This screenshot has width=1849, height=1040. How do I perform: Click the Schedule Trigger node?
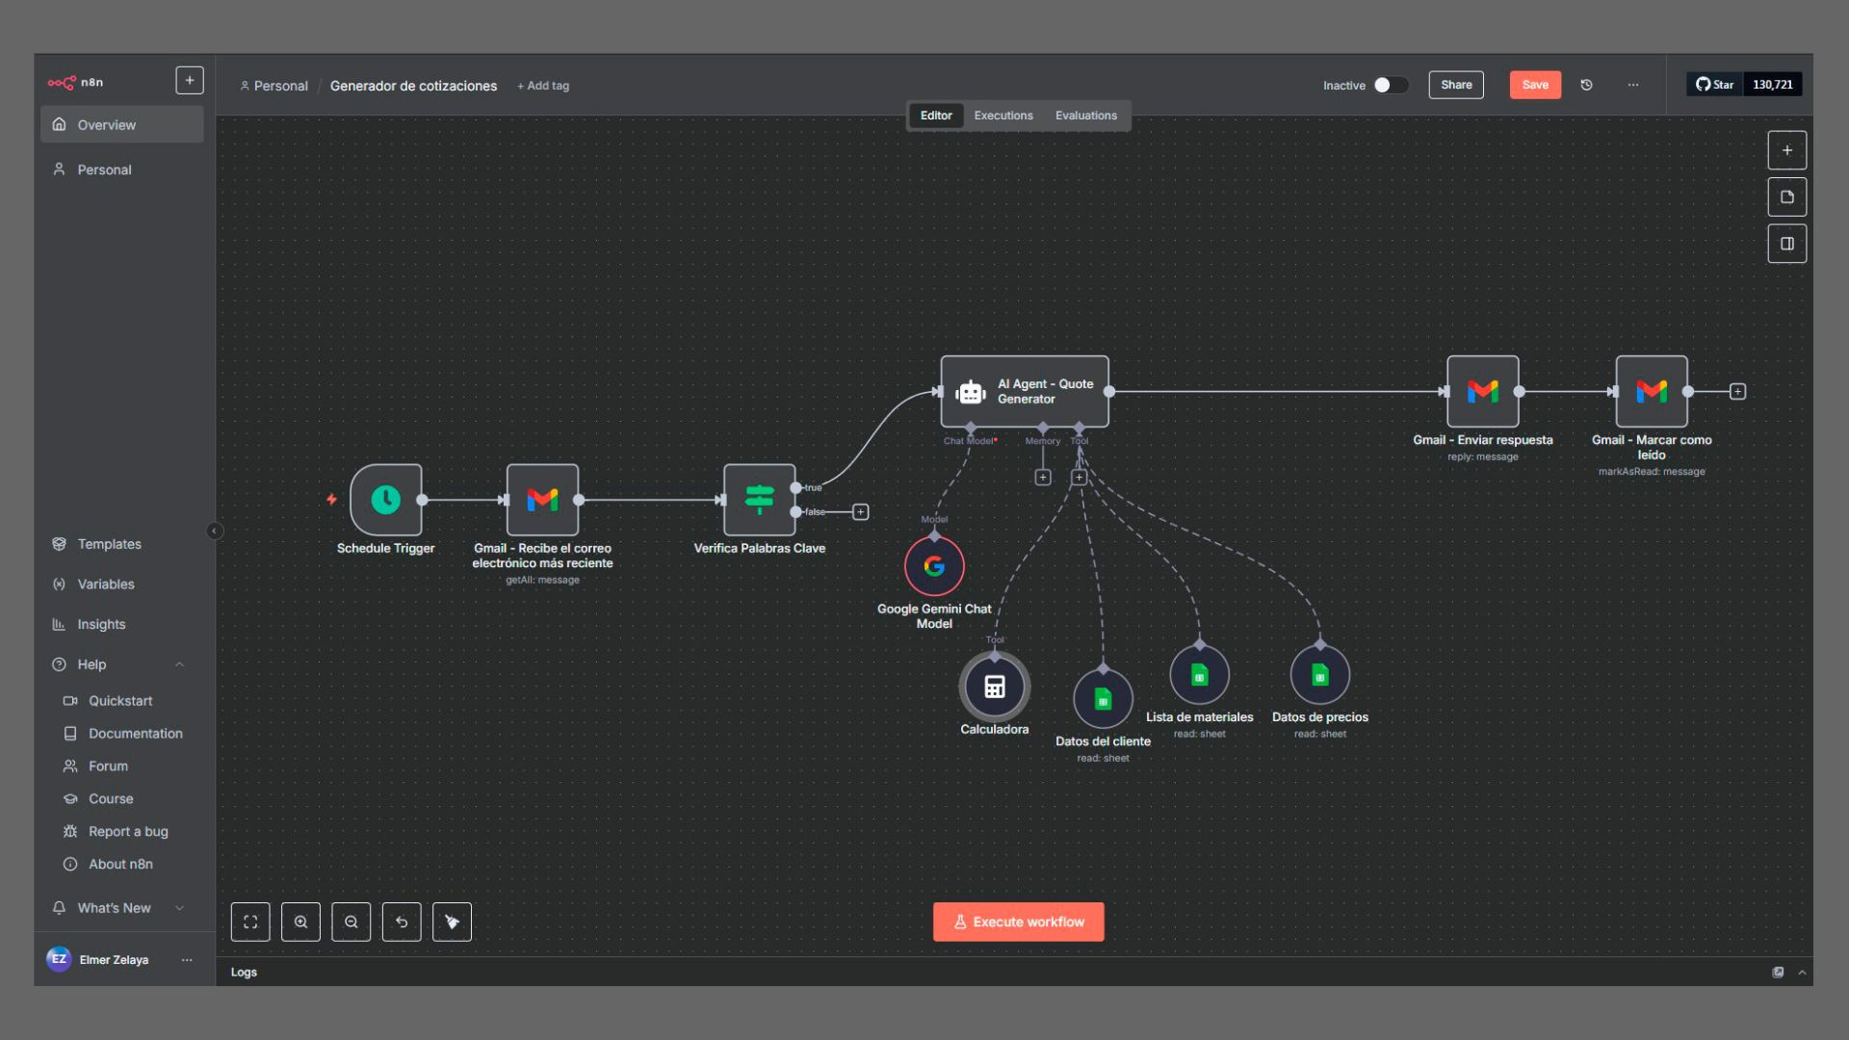point(386,500)
